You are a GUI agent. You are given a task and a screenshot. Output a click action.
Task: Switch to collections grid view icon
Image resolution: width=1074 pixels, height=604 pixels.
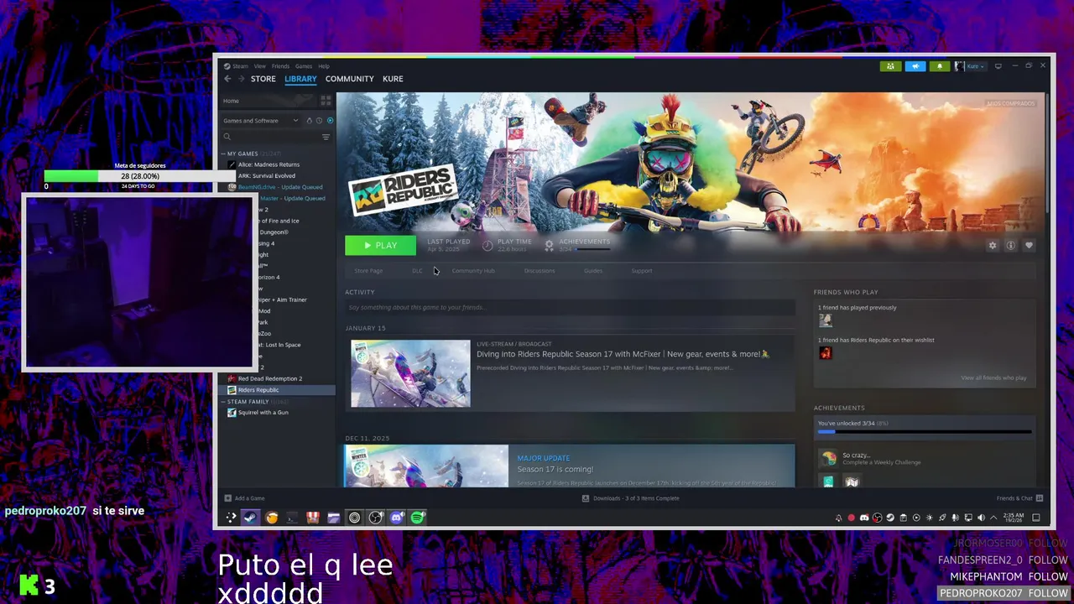[x=326, y=101]
